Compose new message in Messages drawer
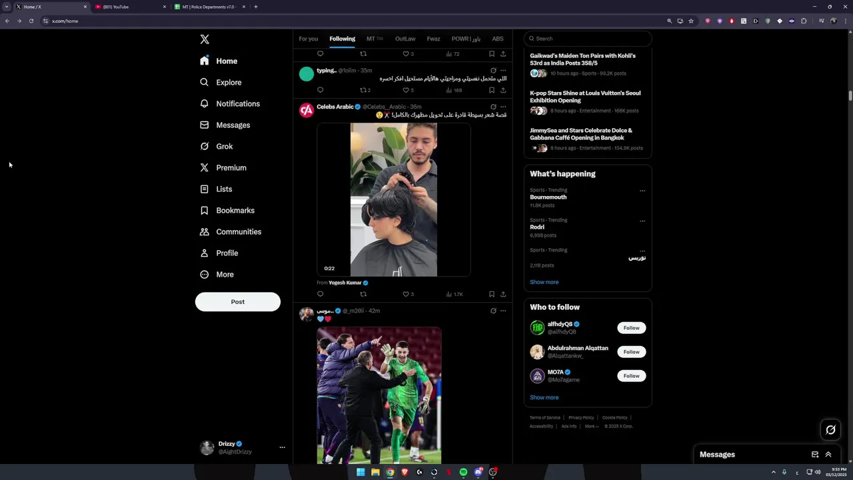 click(x=815, y=455)
